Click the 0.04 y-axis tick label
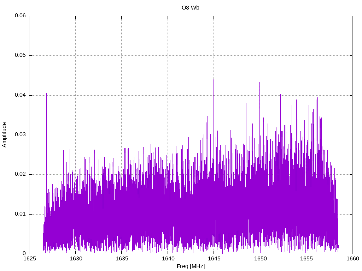 20,95
